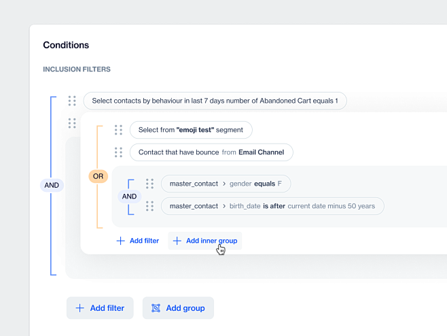Screen dimensions: 447x336
Task: Click the Add inner group button
Action: 204,241
